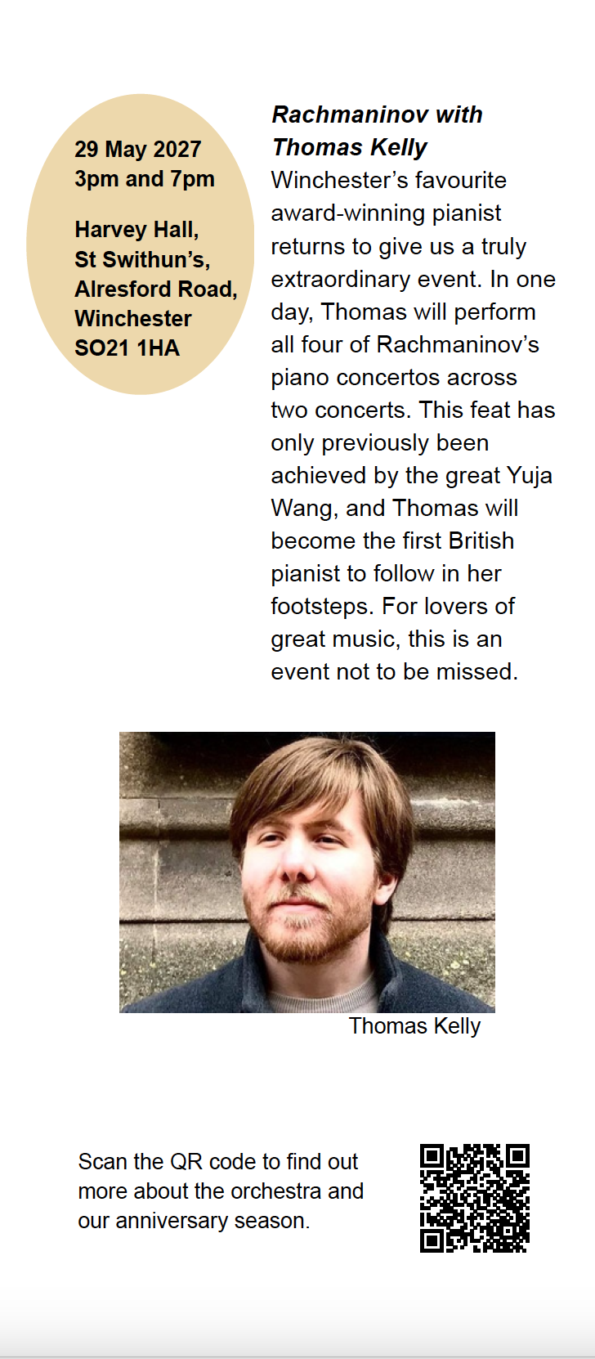Click the 'SO21 1HA' postcode
The width and height of the screenshot is (595, 1359).
click(x=127, y=348)
